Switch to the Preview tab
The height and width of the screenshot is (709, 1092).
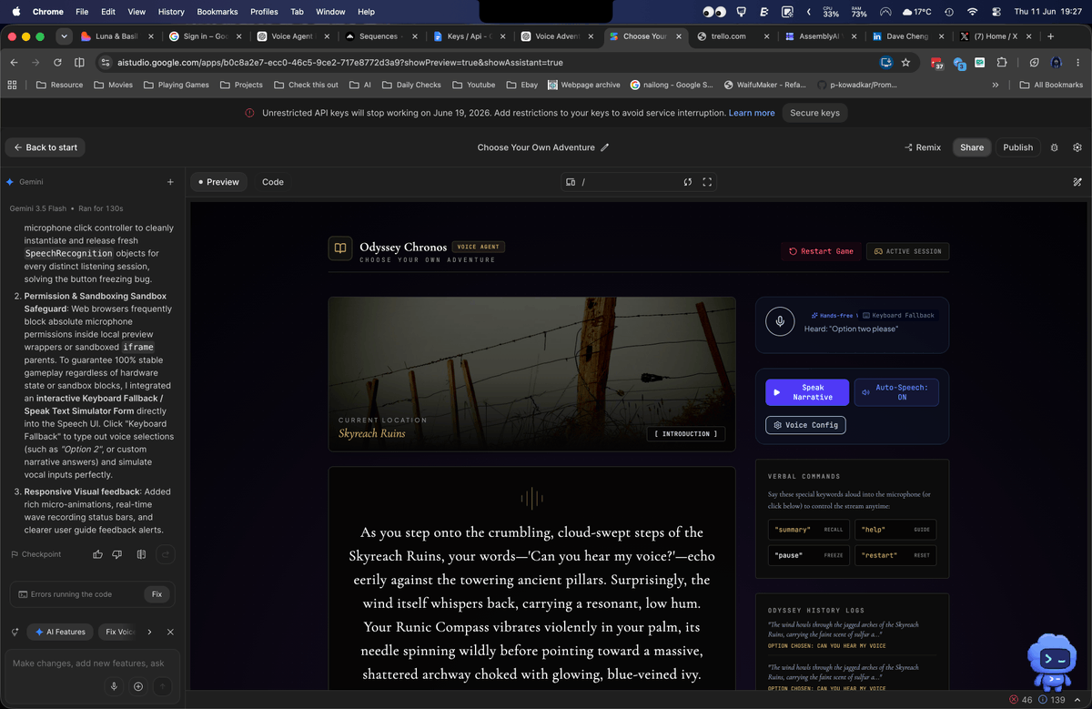[218, 182]
